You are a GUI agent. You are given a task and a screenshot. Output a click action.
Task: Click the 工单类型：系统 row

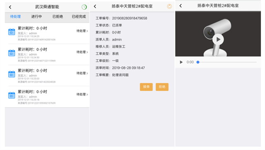pyautogui.click(x=107, y=54)
